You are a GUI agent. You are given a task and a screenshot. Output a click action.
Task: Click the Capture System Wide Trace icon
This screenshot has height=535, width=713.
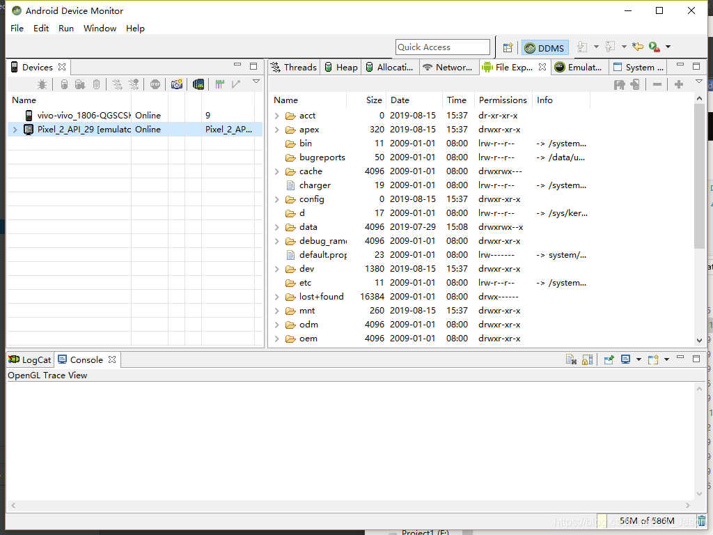[219, 84]
